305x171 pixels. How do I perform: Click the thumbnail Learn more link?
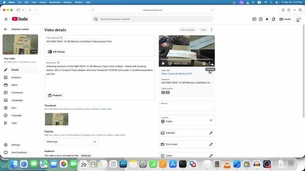(106, 109)
